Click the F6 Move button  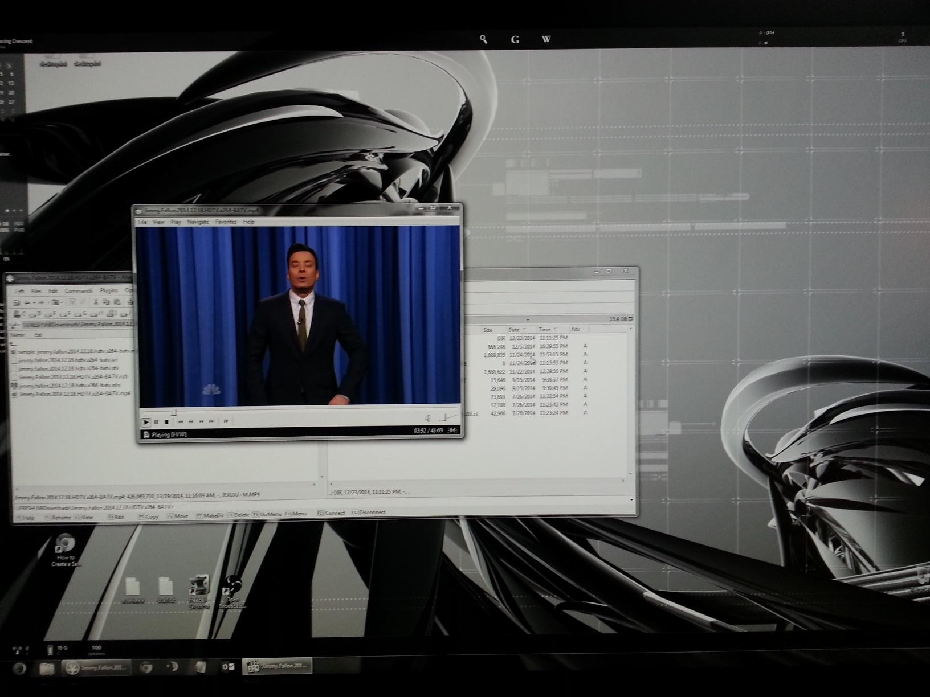coord(178,516)
